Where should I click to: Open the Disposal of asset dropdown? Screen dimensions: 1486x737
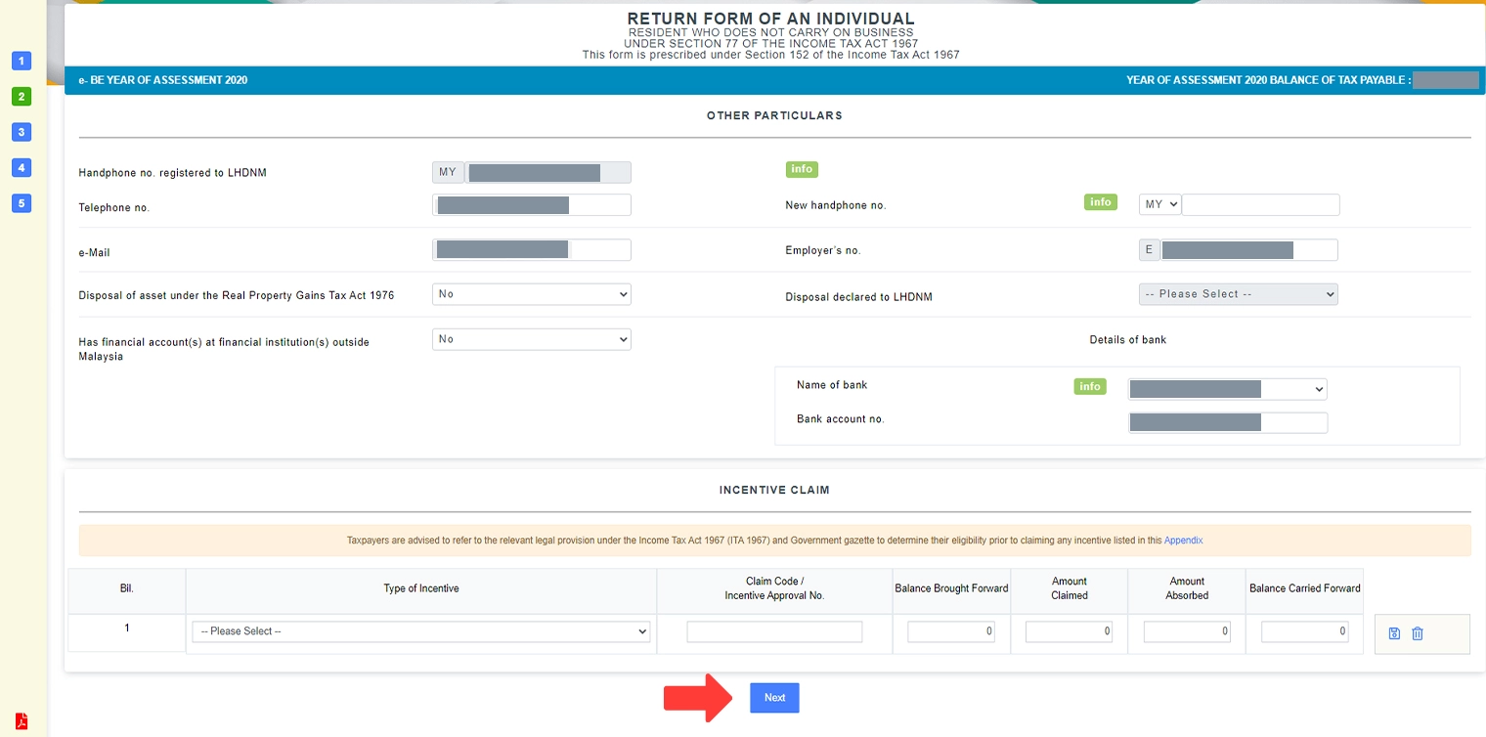[x=531, y=293]
